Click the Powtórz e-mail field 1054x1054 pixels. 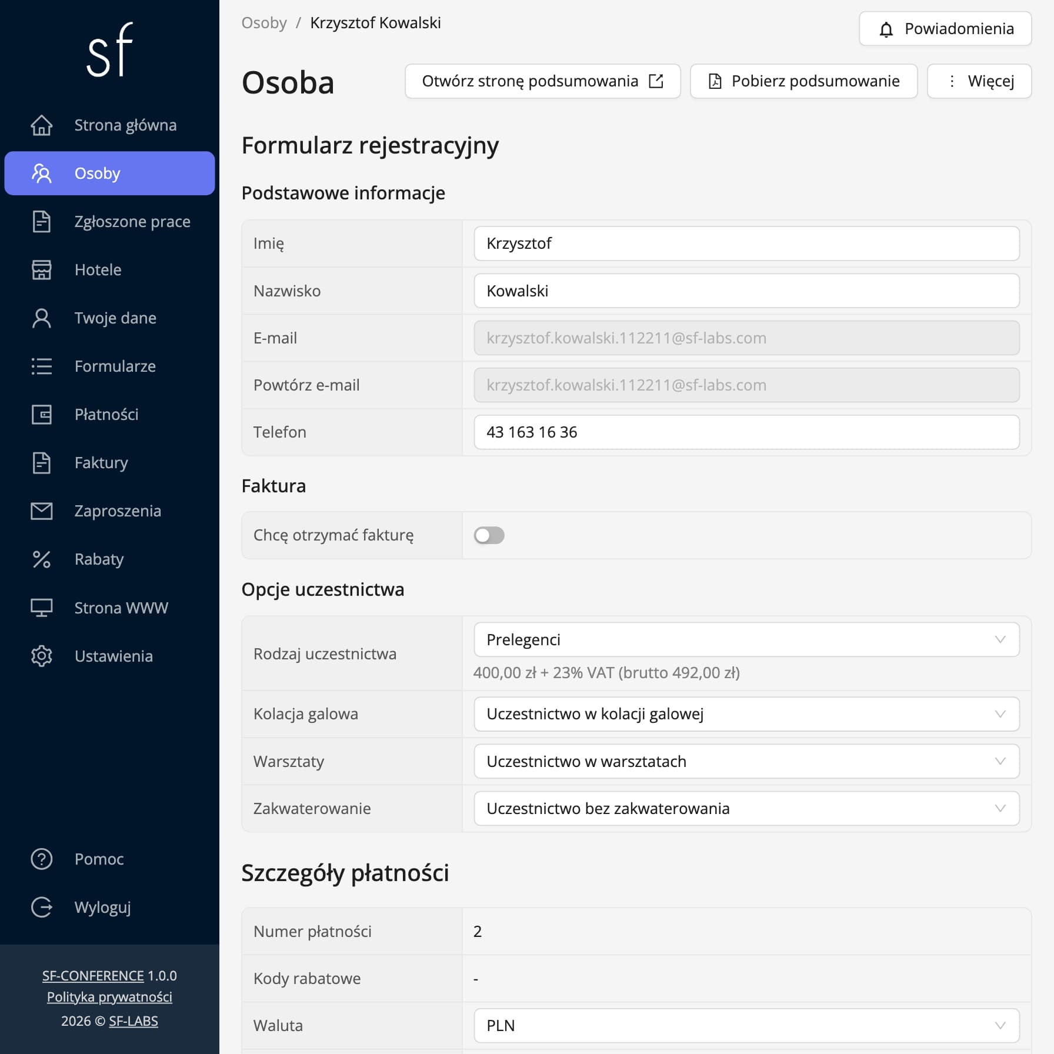click(x=746, y=385)
